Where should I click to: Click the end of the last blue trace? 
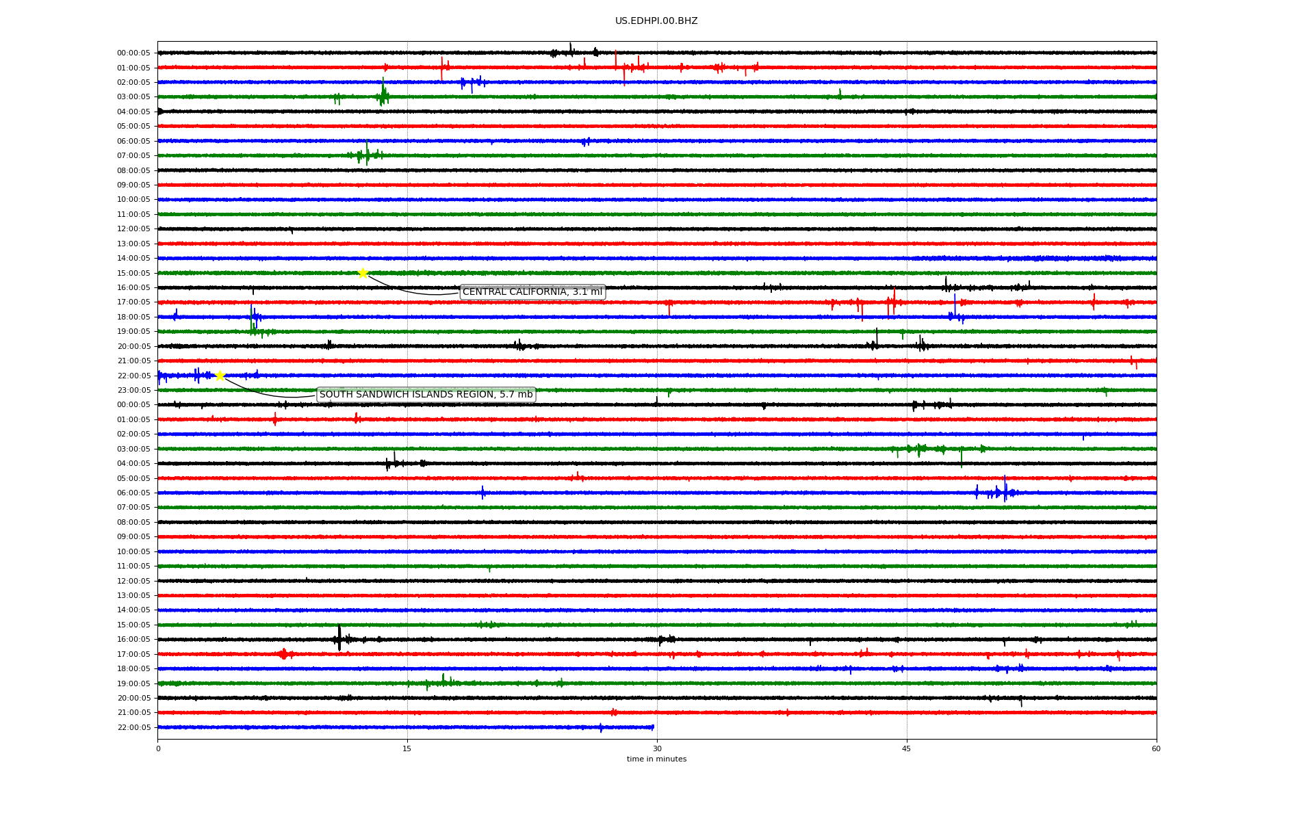coord(653,727)
